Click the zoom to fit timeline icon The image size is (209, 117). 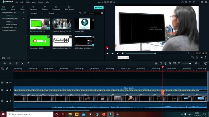174,63
